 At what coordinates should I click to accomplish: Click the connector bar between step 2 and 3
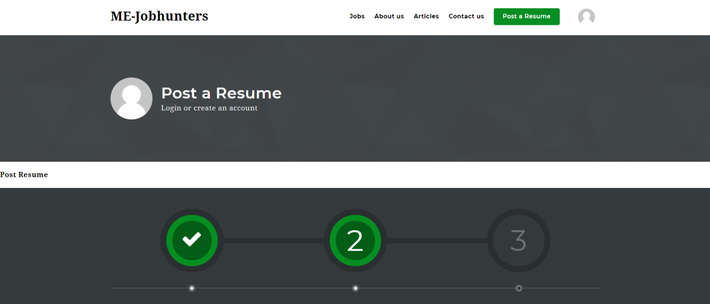pos(437,240)
